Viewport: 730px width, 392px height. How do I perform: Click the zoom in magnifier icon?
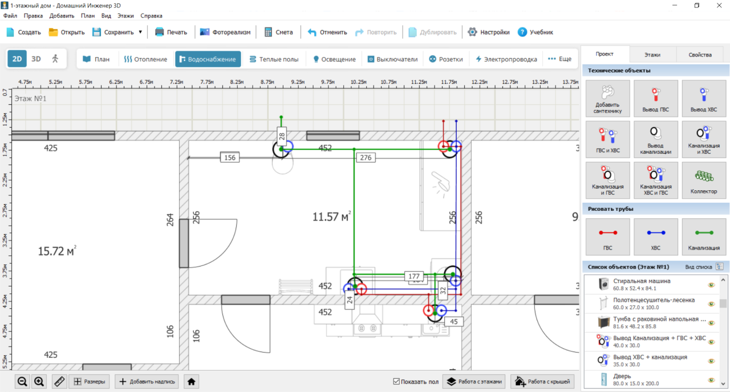[39, 382]
